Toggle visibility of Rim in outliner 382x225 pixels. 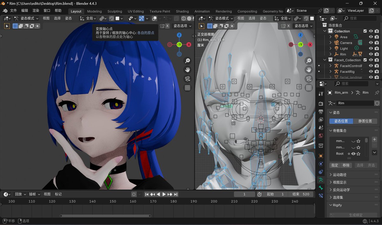(371, 54)
